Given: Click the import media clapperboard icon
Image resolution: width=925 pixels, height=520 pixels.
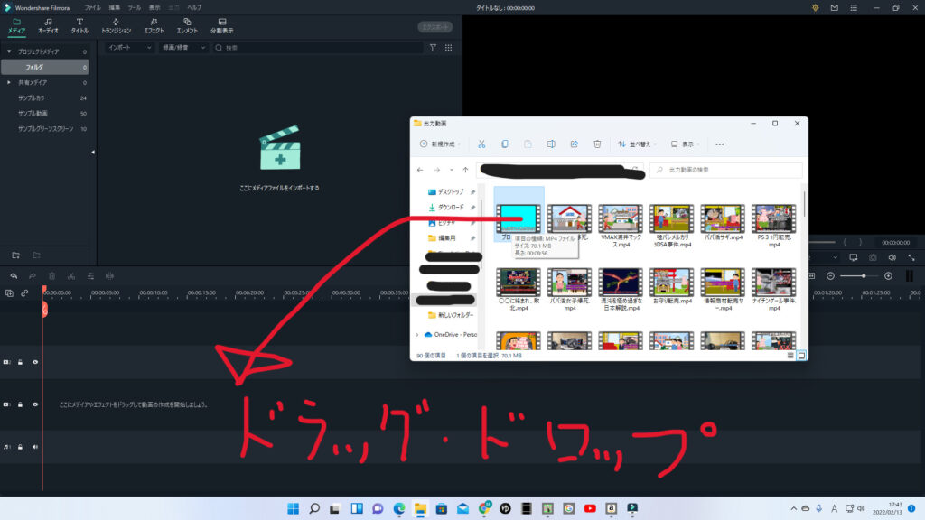Looking at the screenshot, I should [280, 147].
